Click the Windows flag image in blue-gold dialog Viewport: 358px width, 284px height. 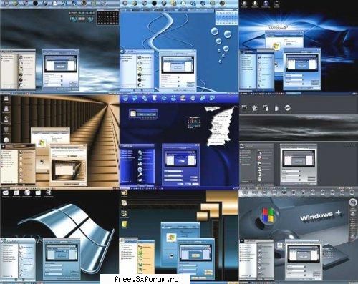[172, 238]
